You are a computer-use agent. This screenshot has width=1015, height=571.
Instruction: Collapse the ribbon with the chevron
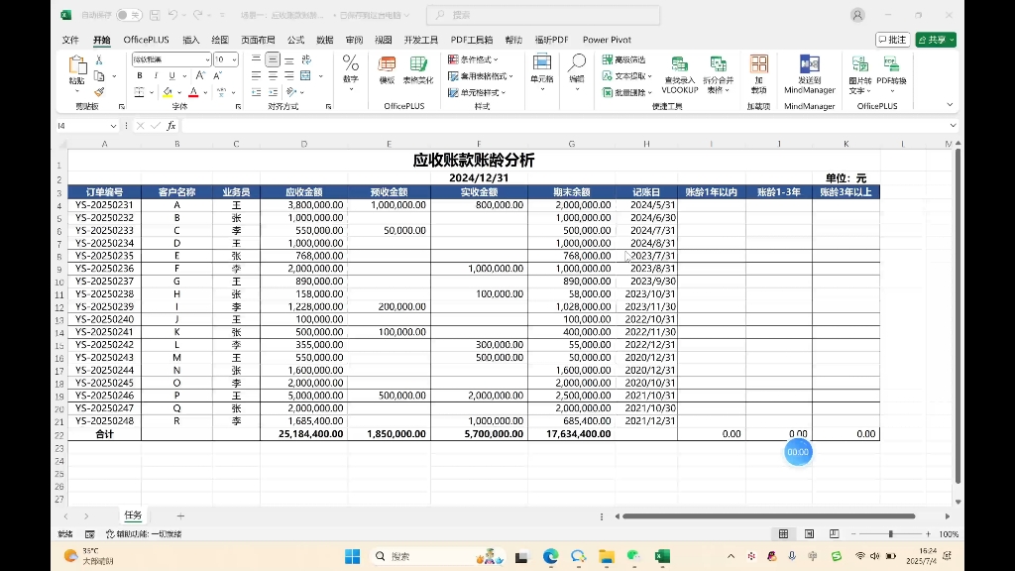point(950,105)
